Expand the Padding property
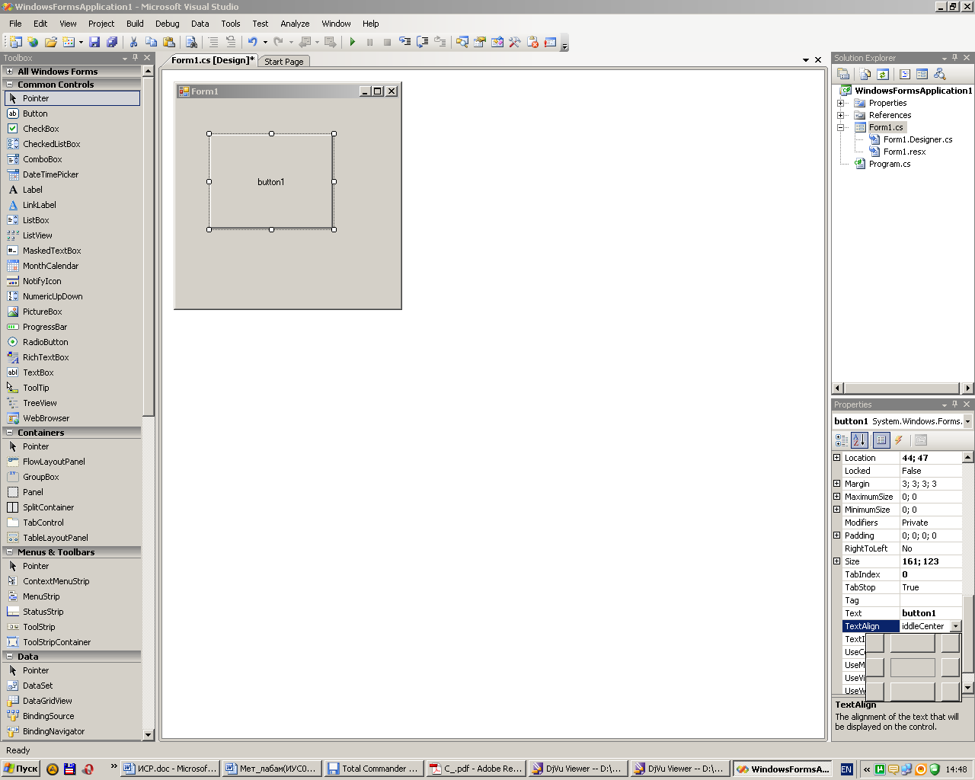This screenshot has height=780, width=975. tap(836, 535)
